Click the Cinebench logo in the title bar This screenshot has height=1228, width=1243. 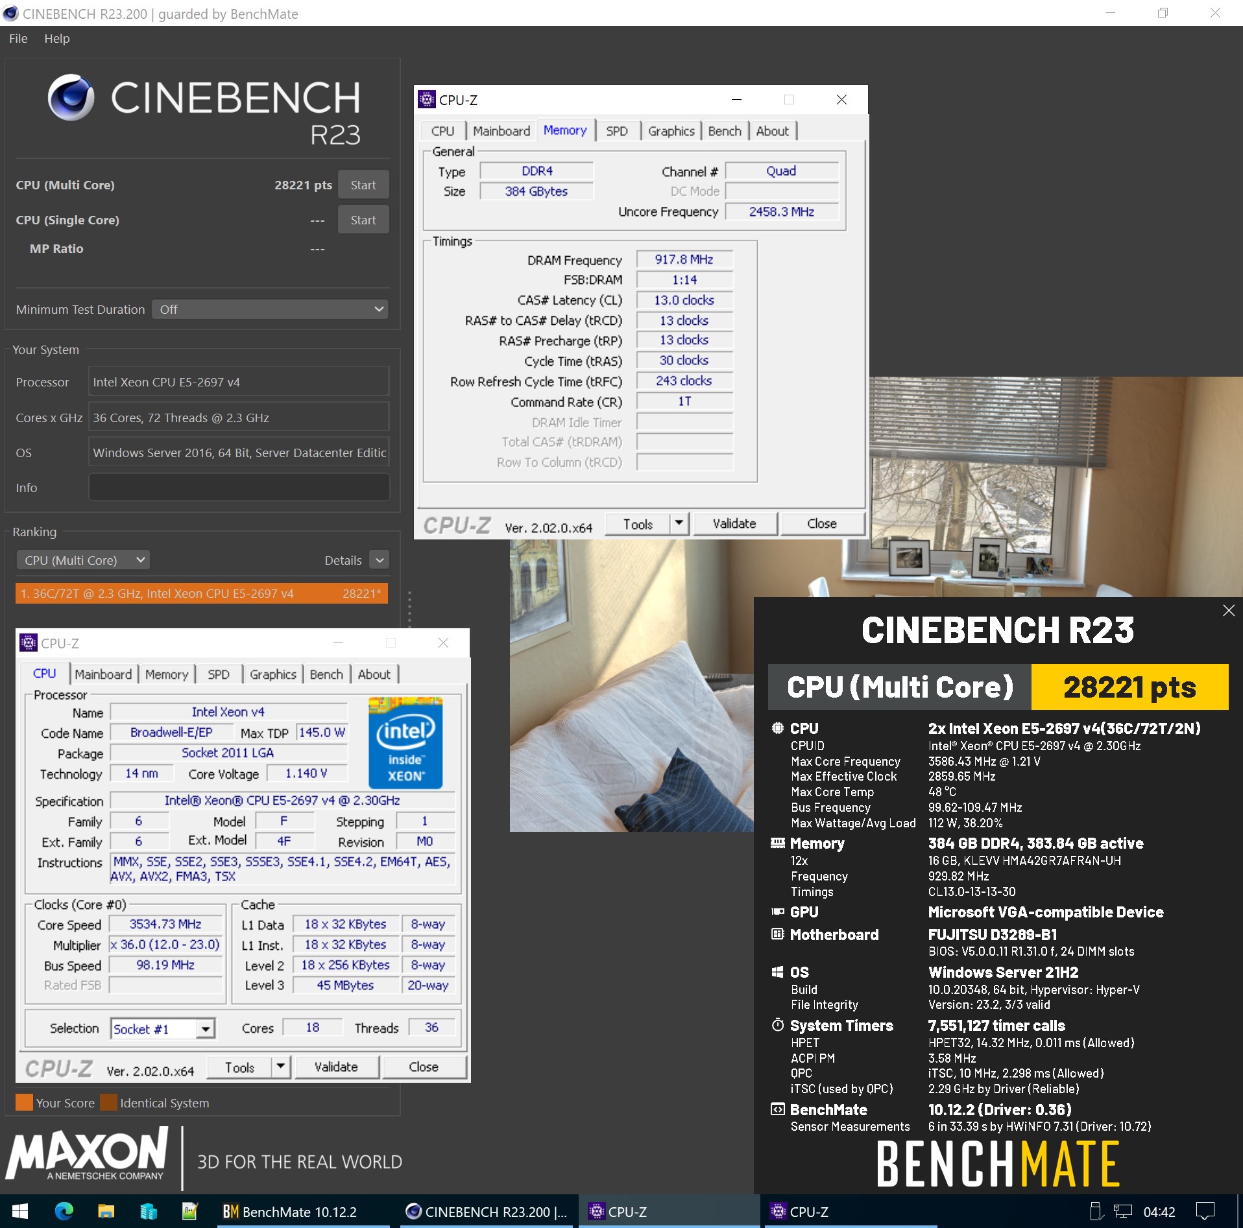pyautogui.click(x=10, y=14)
